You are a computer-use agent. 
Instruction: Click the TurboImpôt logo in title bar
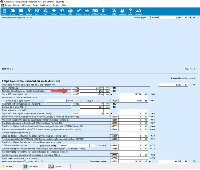(x=2, y=2)
